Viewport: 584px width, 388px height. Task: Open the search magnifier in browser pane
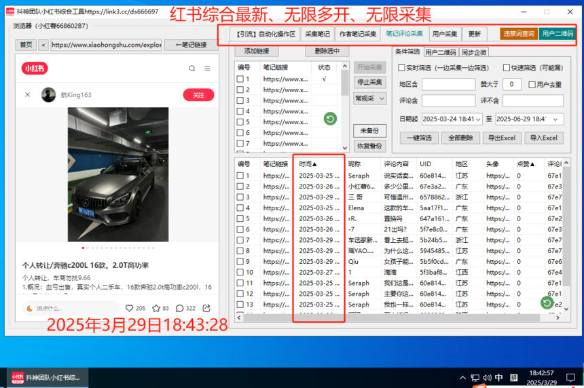[x=191, y=69]
